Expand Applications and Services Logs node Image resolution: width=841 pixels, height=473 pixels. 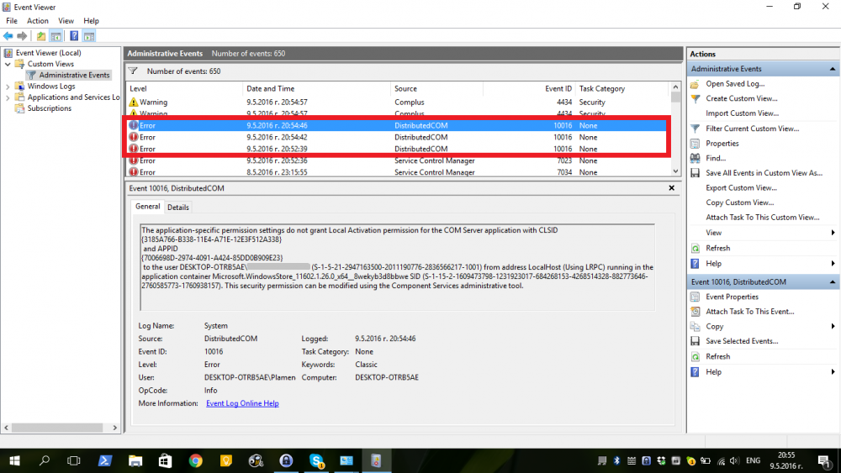click(x=8, y=97)
